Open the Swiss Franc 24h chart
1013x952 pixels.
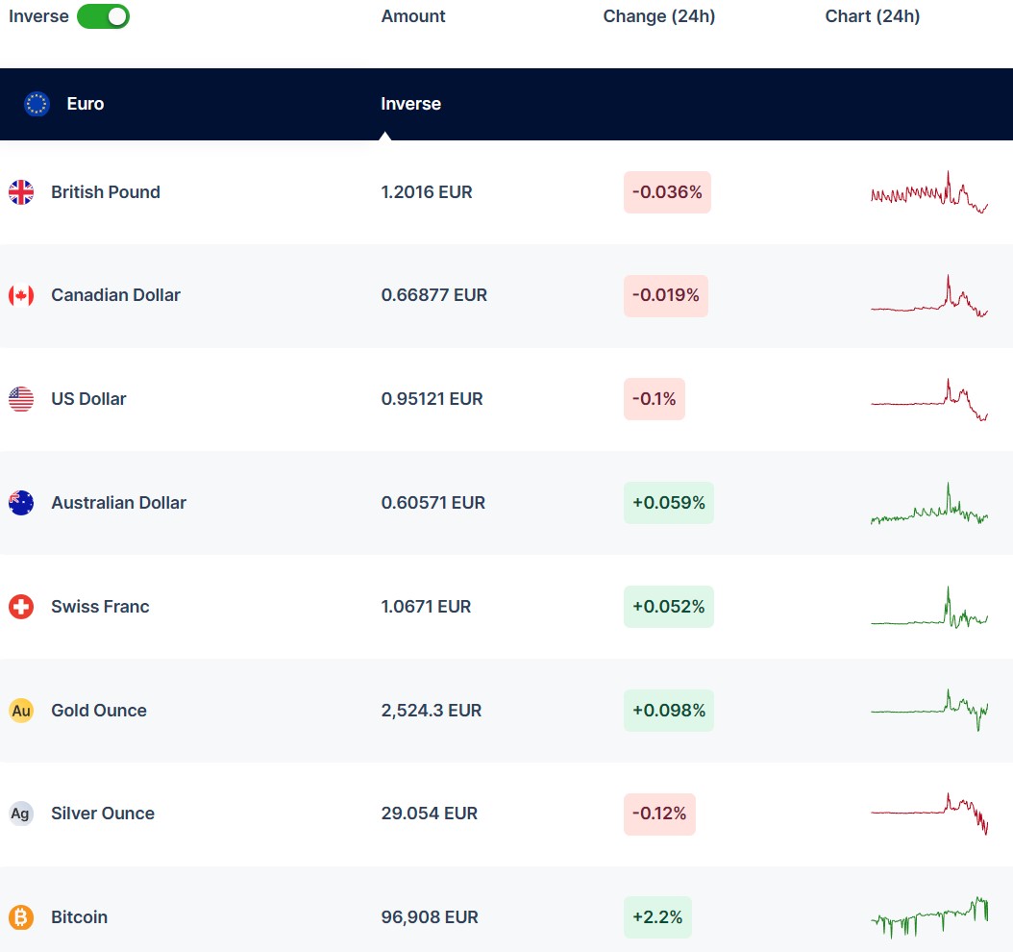click(928, 609)
